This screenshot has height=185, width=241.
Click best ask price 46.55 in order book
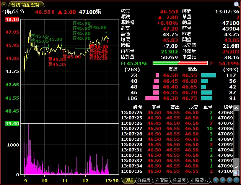pyautogui.click(x=189, y=76)
